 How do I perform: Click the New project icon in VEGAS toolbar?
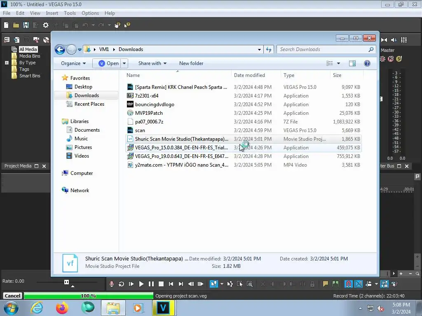pos(6,25)
